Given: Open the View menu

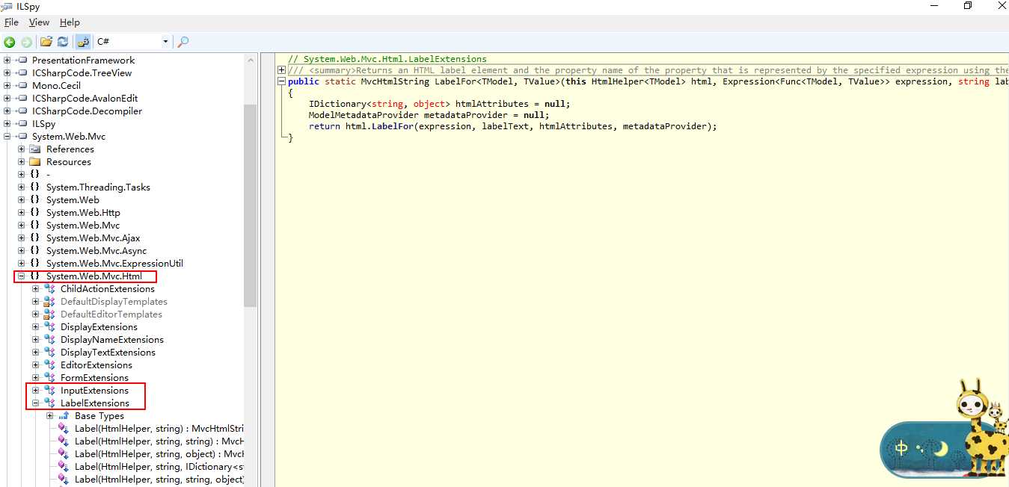Looking at the screenshot, I should point(39,22).
